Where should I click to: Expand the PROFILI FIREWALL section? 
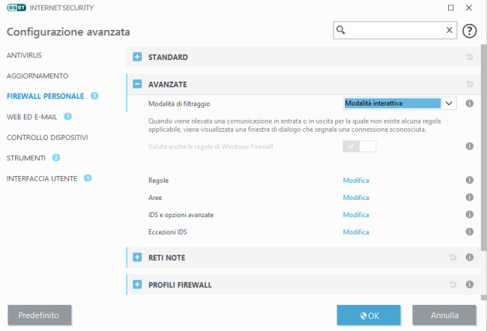coord(137,285)
